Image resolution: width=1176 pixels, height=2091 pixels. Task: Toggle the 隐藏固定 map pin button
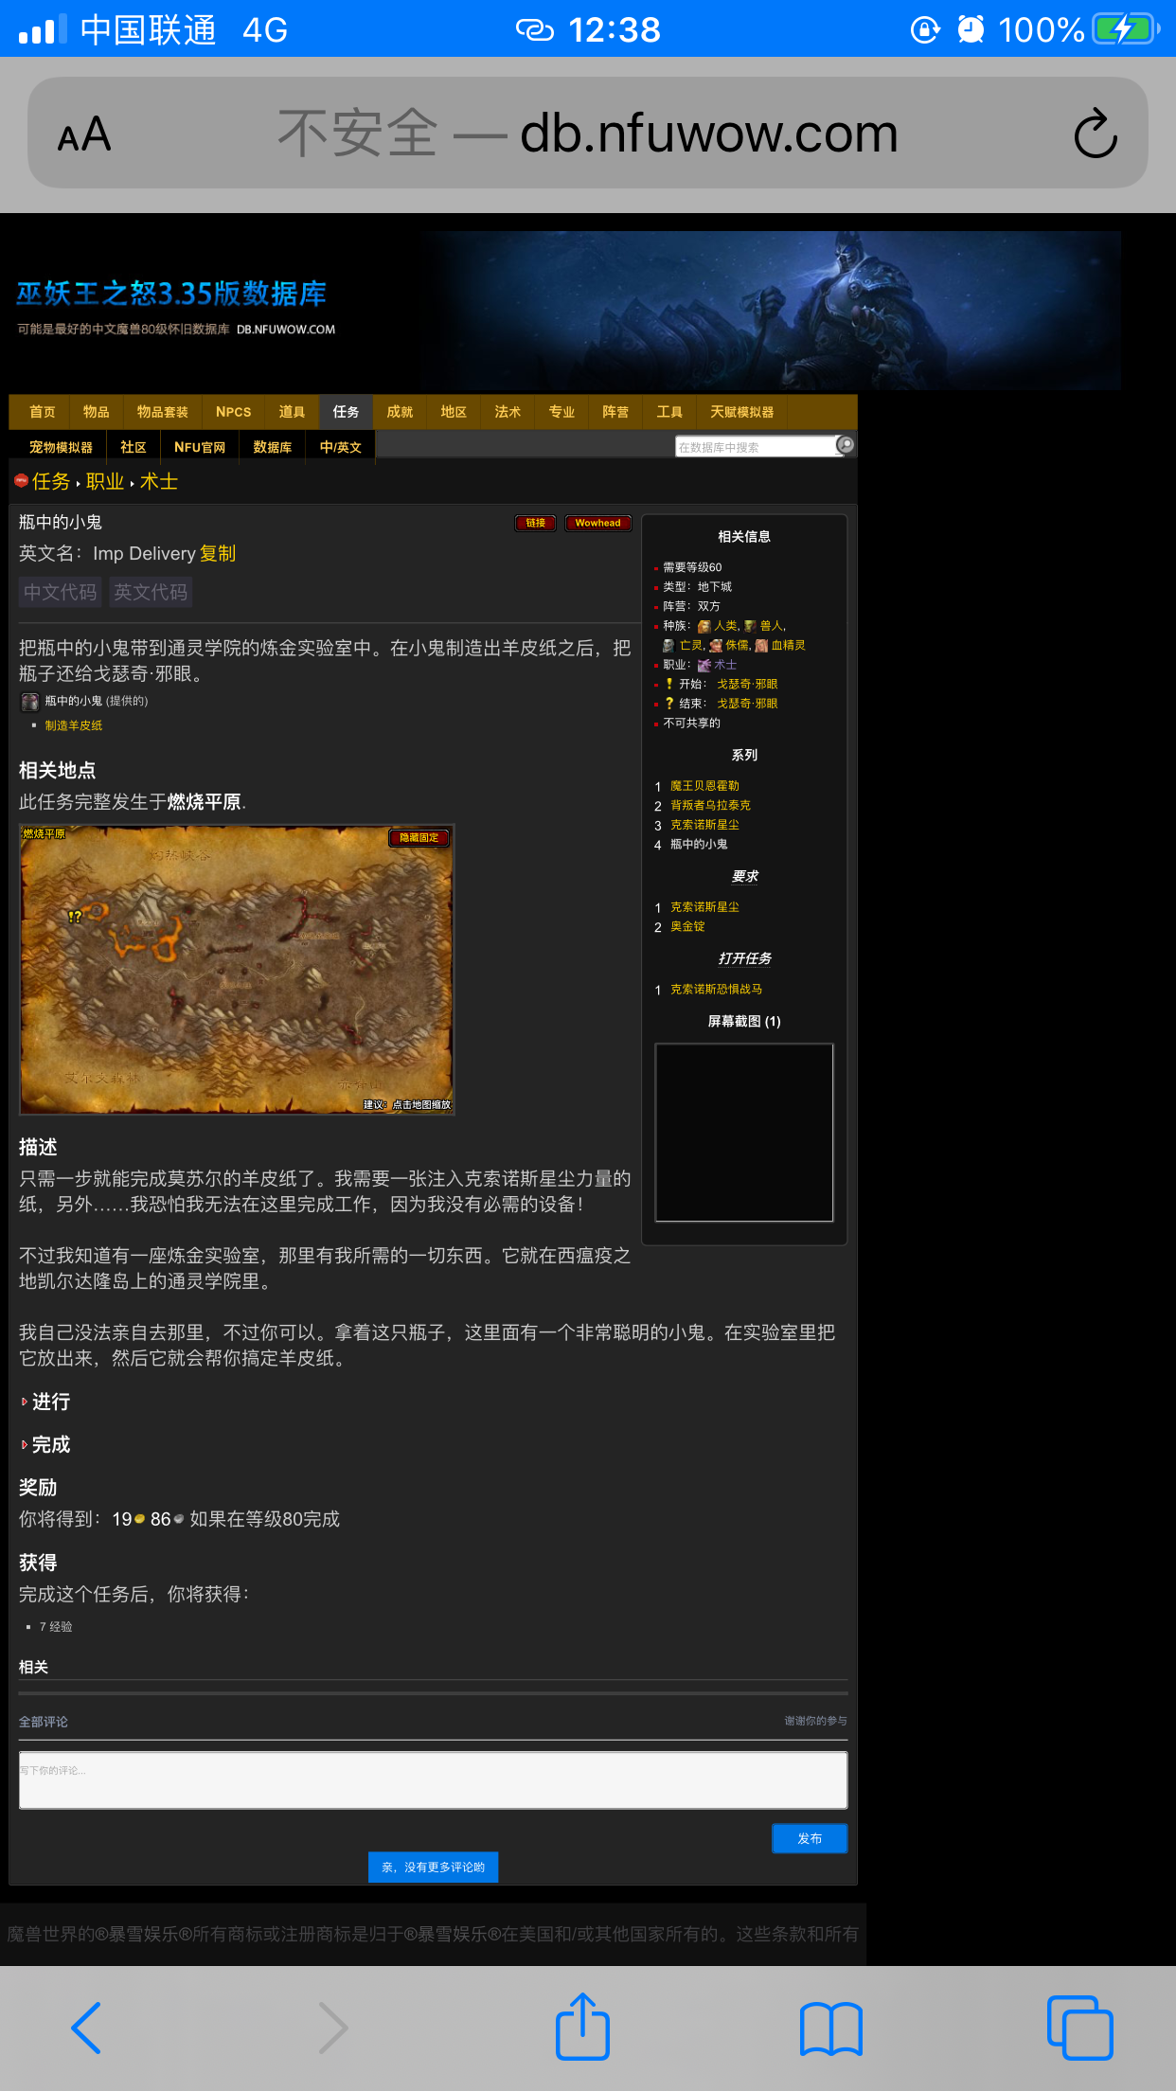coord(419,837)
